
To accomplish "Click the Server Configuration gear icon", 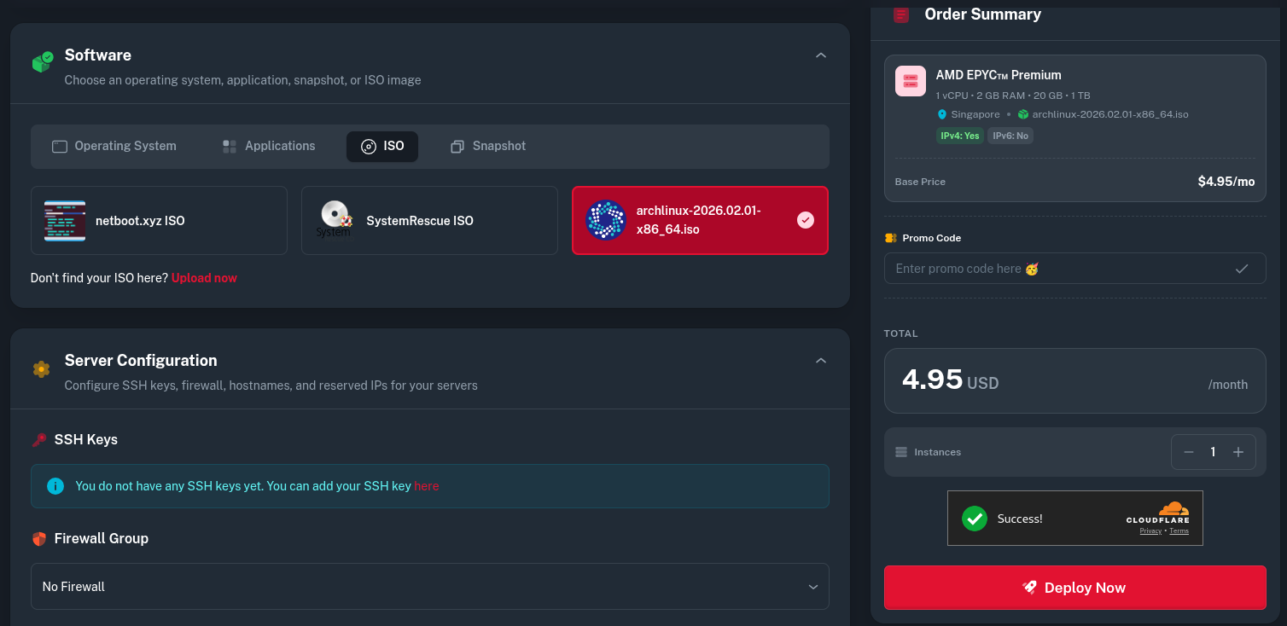I will click(x=41, y=368).
